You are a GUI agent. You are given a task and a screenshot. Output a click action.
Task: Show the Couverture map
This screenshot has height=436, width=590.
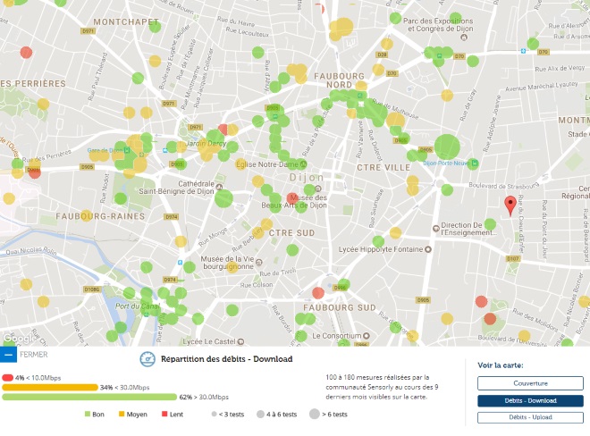pos(530,383)
